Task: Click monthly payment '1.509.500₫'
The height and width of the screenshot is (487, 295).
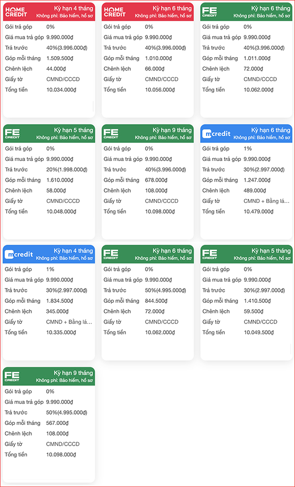Action: point(59,59)
